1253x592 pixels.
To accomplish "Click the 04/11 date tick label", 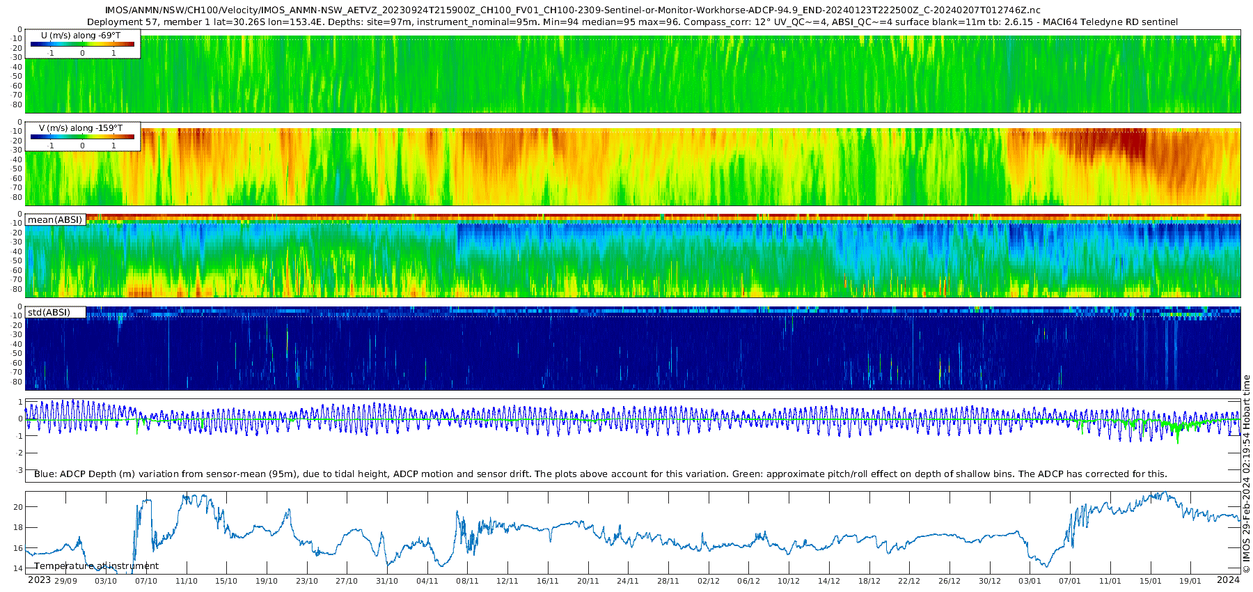I will click(427, 581).
